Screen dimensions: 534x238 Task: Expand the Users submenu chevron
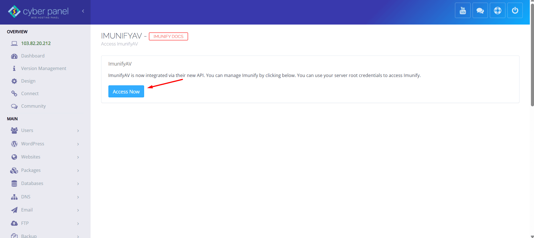[x=78, y=131]
